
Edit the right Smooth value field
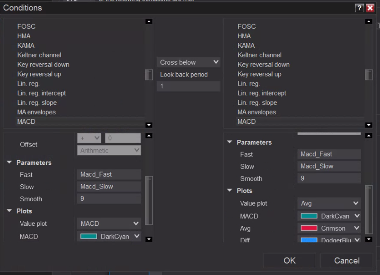point(329,178)
